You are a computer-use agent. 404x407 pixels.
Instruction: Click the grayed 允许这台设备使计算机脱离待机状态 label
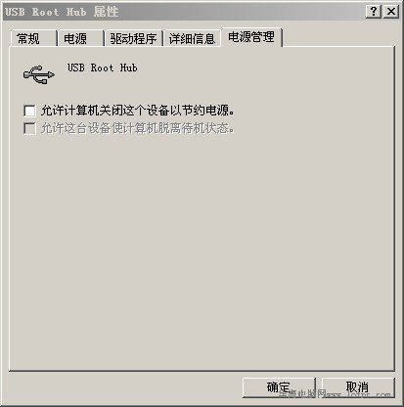[138, 128]
